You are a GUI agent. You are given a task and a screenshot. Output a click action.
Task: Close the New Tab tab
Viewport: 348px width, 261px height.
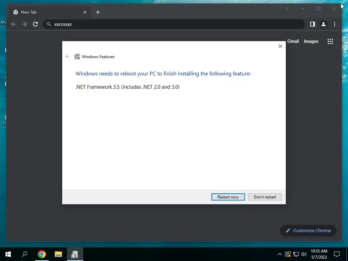[85, 12]
